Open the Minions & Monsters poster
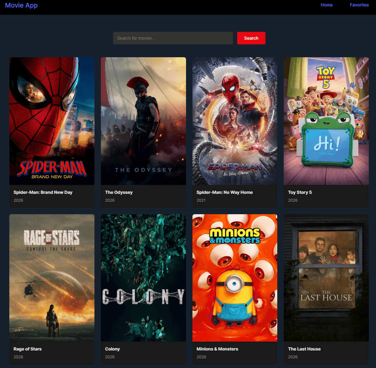Viewport: 376px width, 368px height. coord(235,278)
